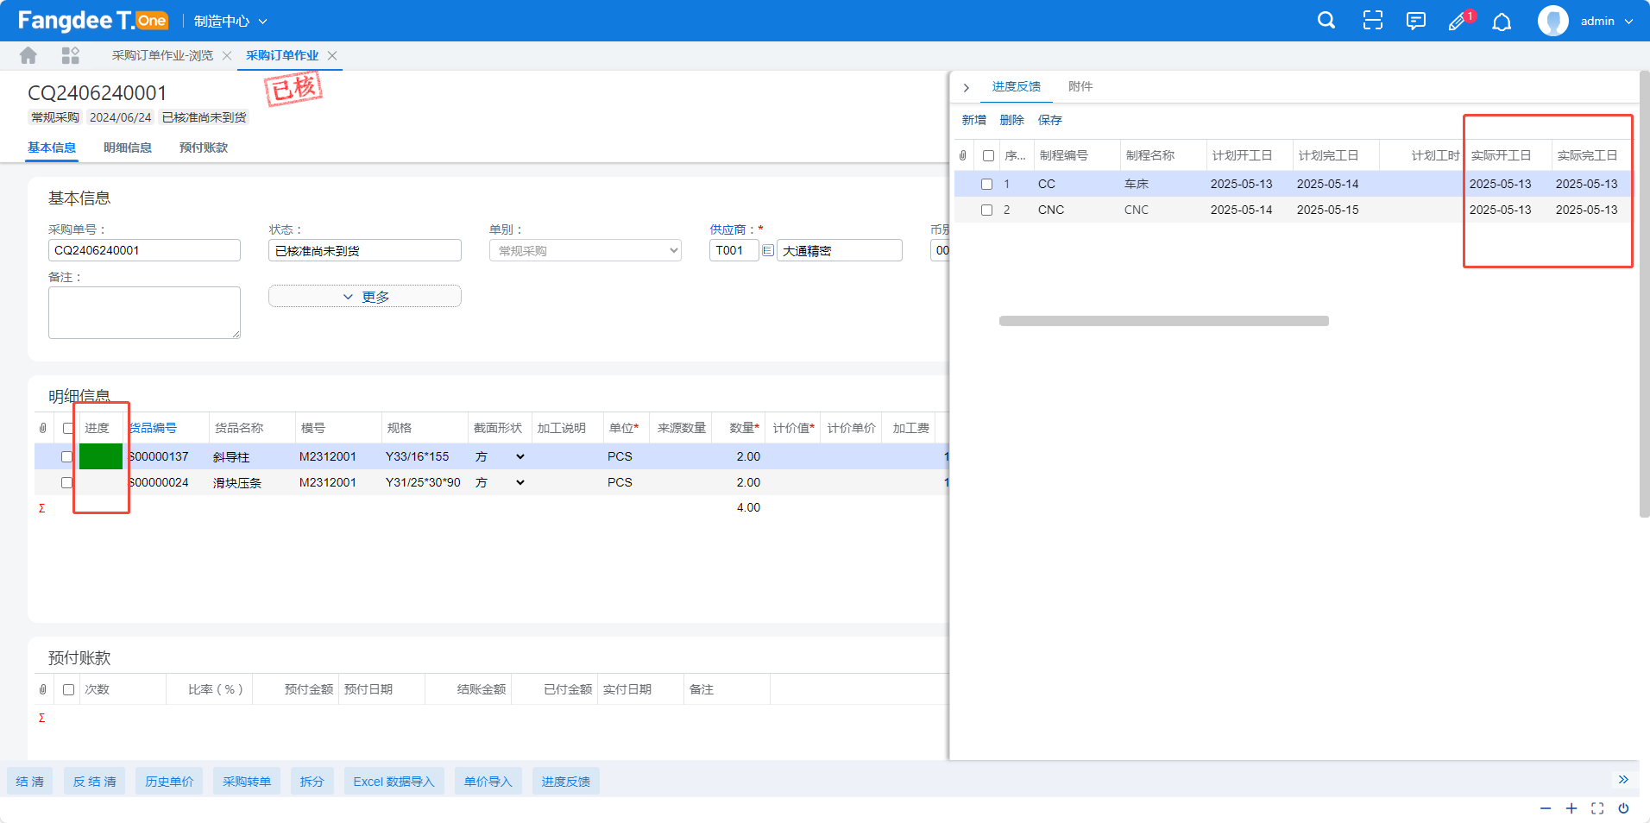Viewport: 1650px width, 823px height.
Task: Click the admin user avatar
Action: 1552,21
